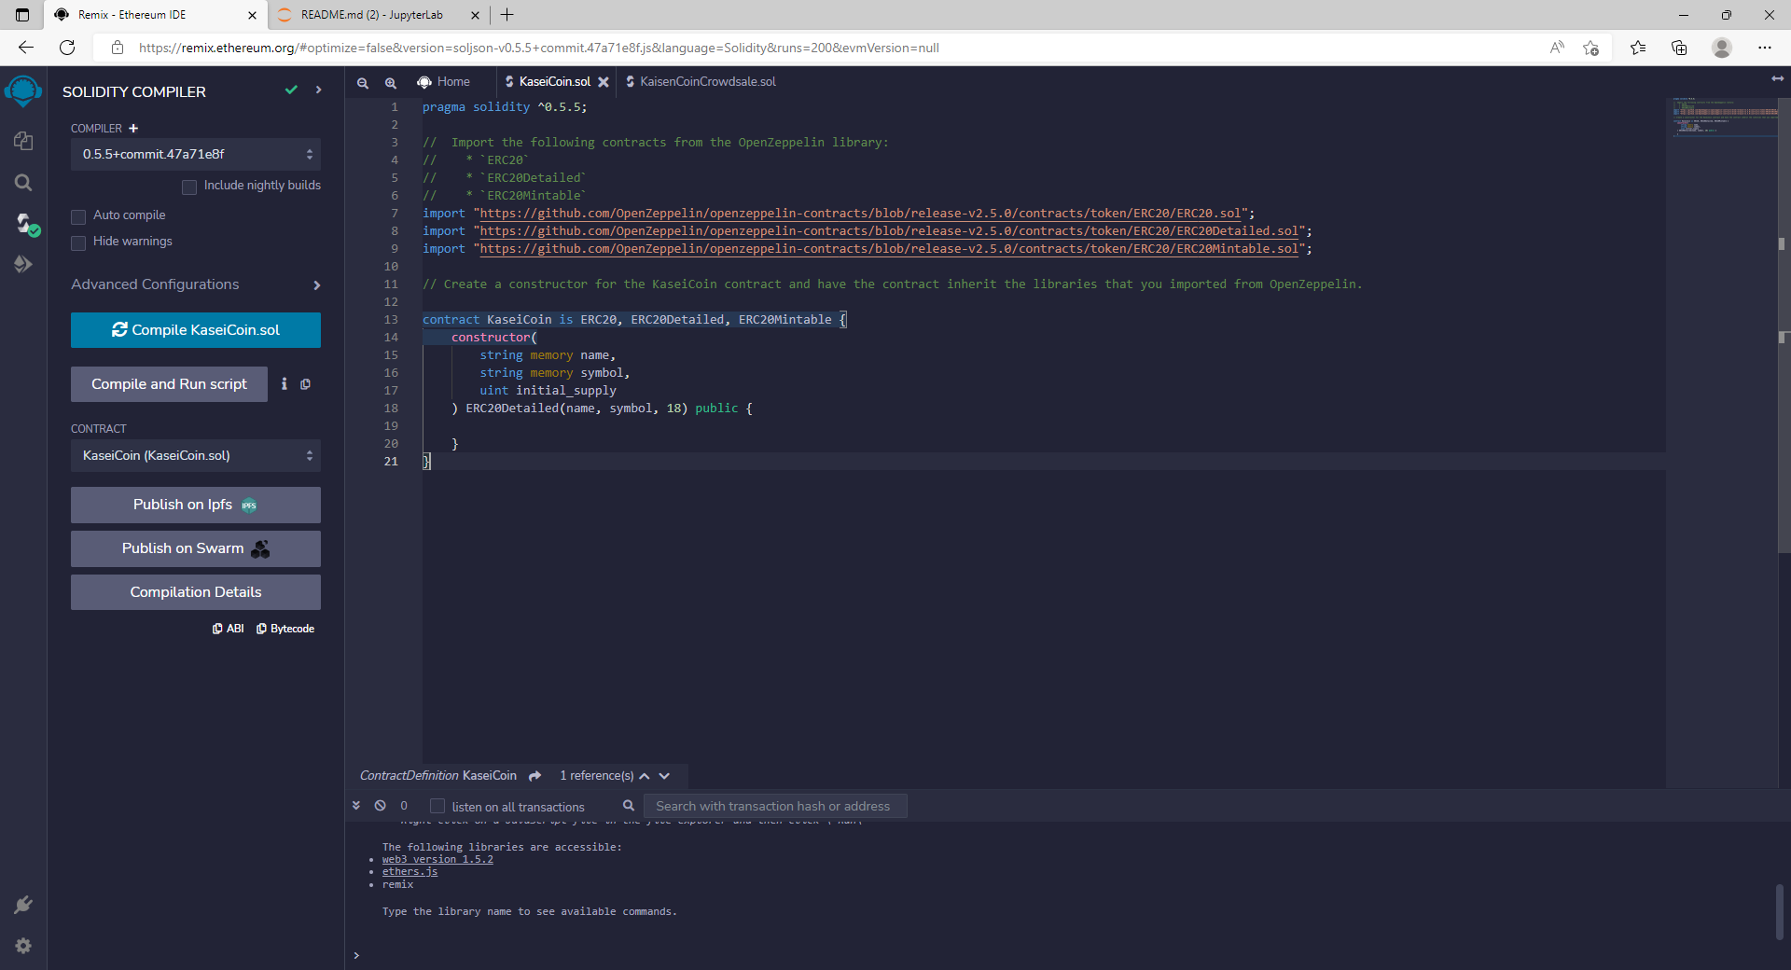1791x970 pixels.
Task: Switch to README.md JupyterLab browser tab
Action: [x=372, y=15]
